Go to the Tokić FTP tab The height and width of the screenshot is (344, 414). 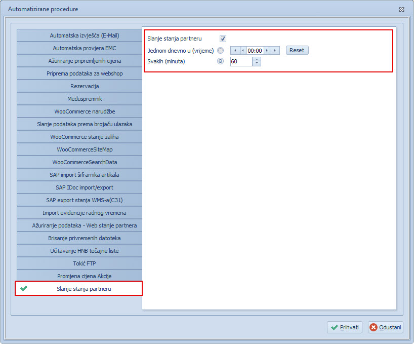click(80, 263)
